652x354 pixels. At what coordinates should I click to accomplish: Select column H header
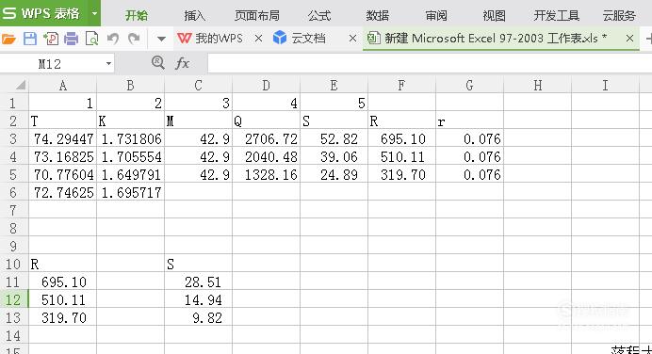538,85
